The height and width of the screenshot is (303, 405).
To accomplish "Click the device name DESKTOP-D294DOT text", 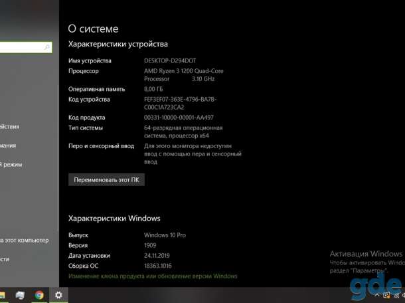I will [170, 60].
